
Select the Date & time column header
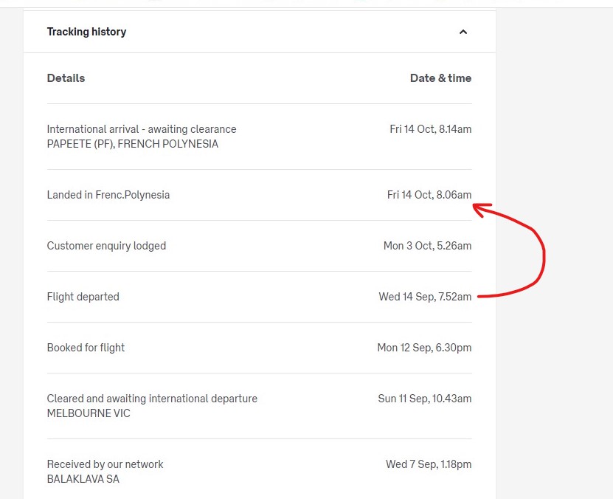pos(440,78)
